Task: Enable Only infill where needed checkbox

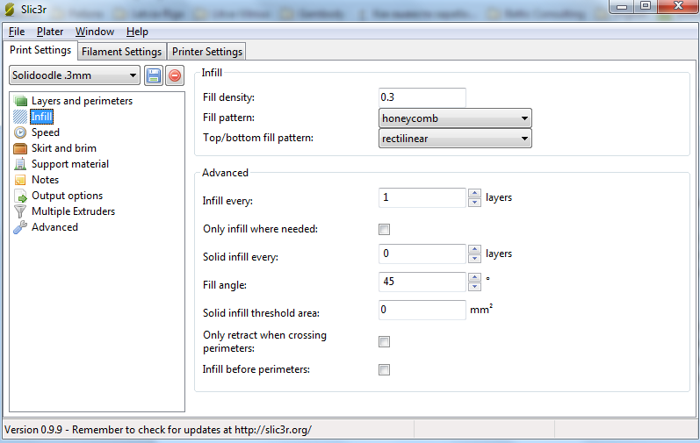Action: click(x=384, y=230)
